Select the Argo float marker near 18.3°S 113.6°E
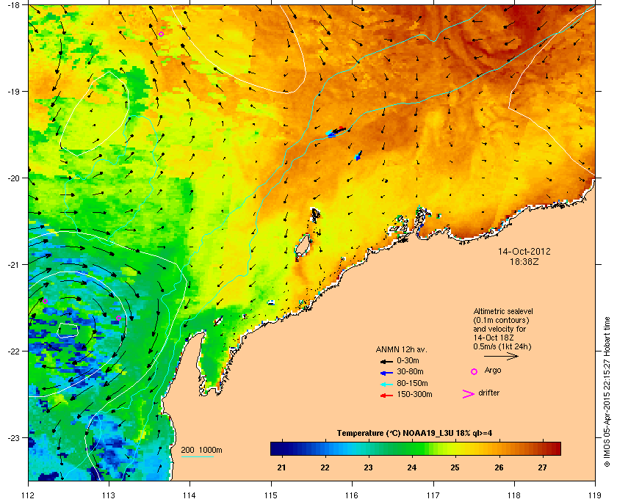This screenshot has height=499, width=617. tap(161, 34)
